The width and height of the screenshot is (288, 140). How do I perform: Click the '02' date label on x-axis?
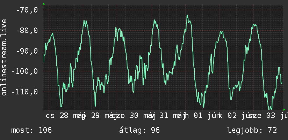[x=232, y=116]
